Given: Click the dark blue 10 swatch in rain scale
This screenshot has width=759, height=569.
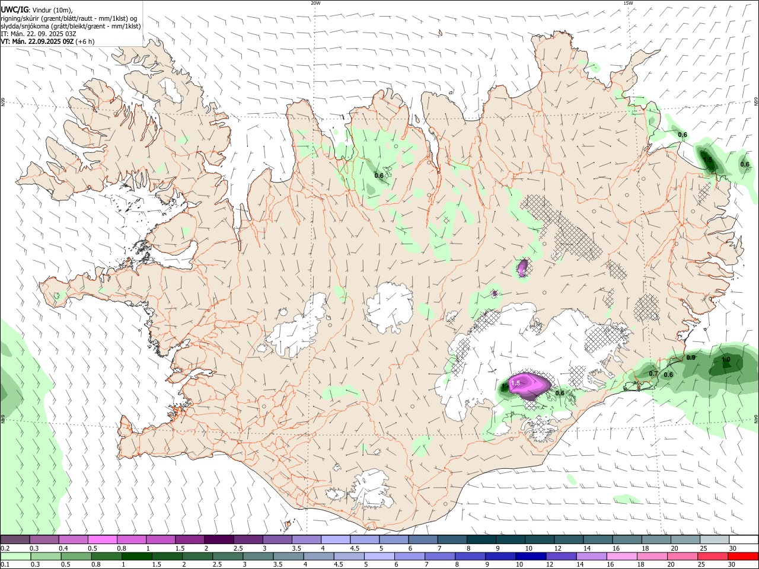Looking at the screenshot, I should [530, 556].
